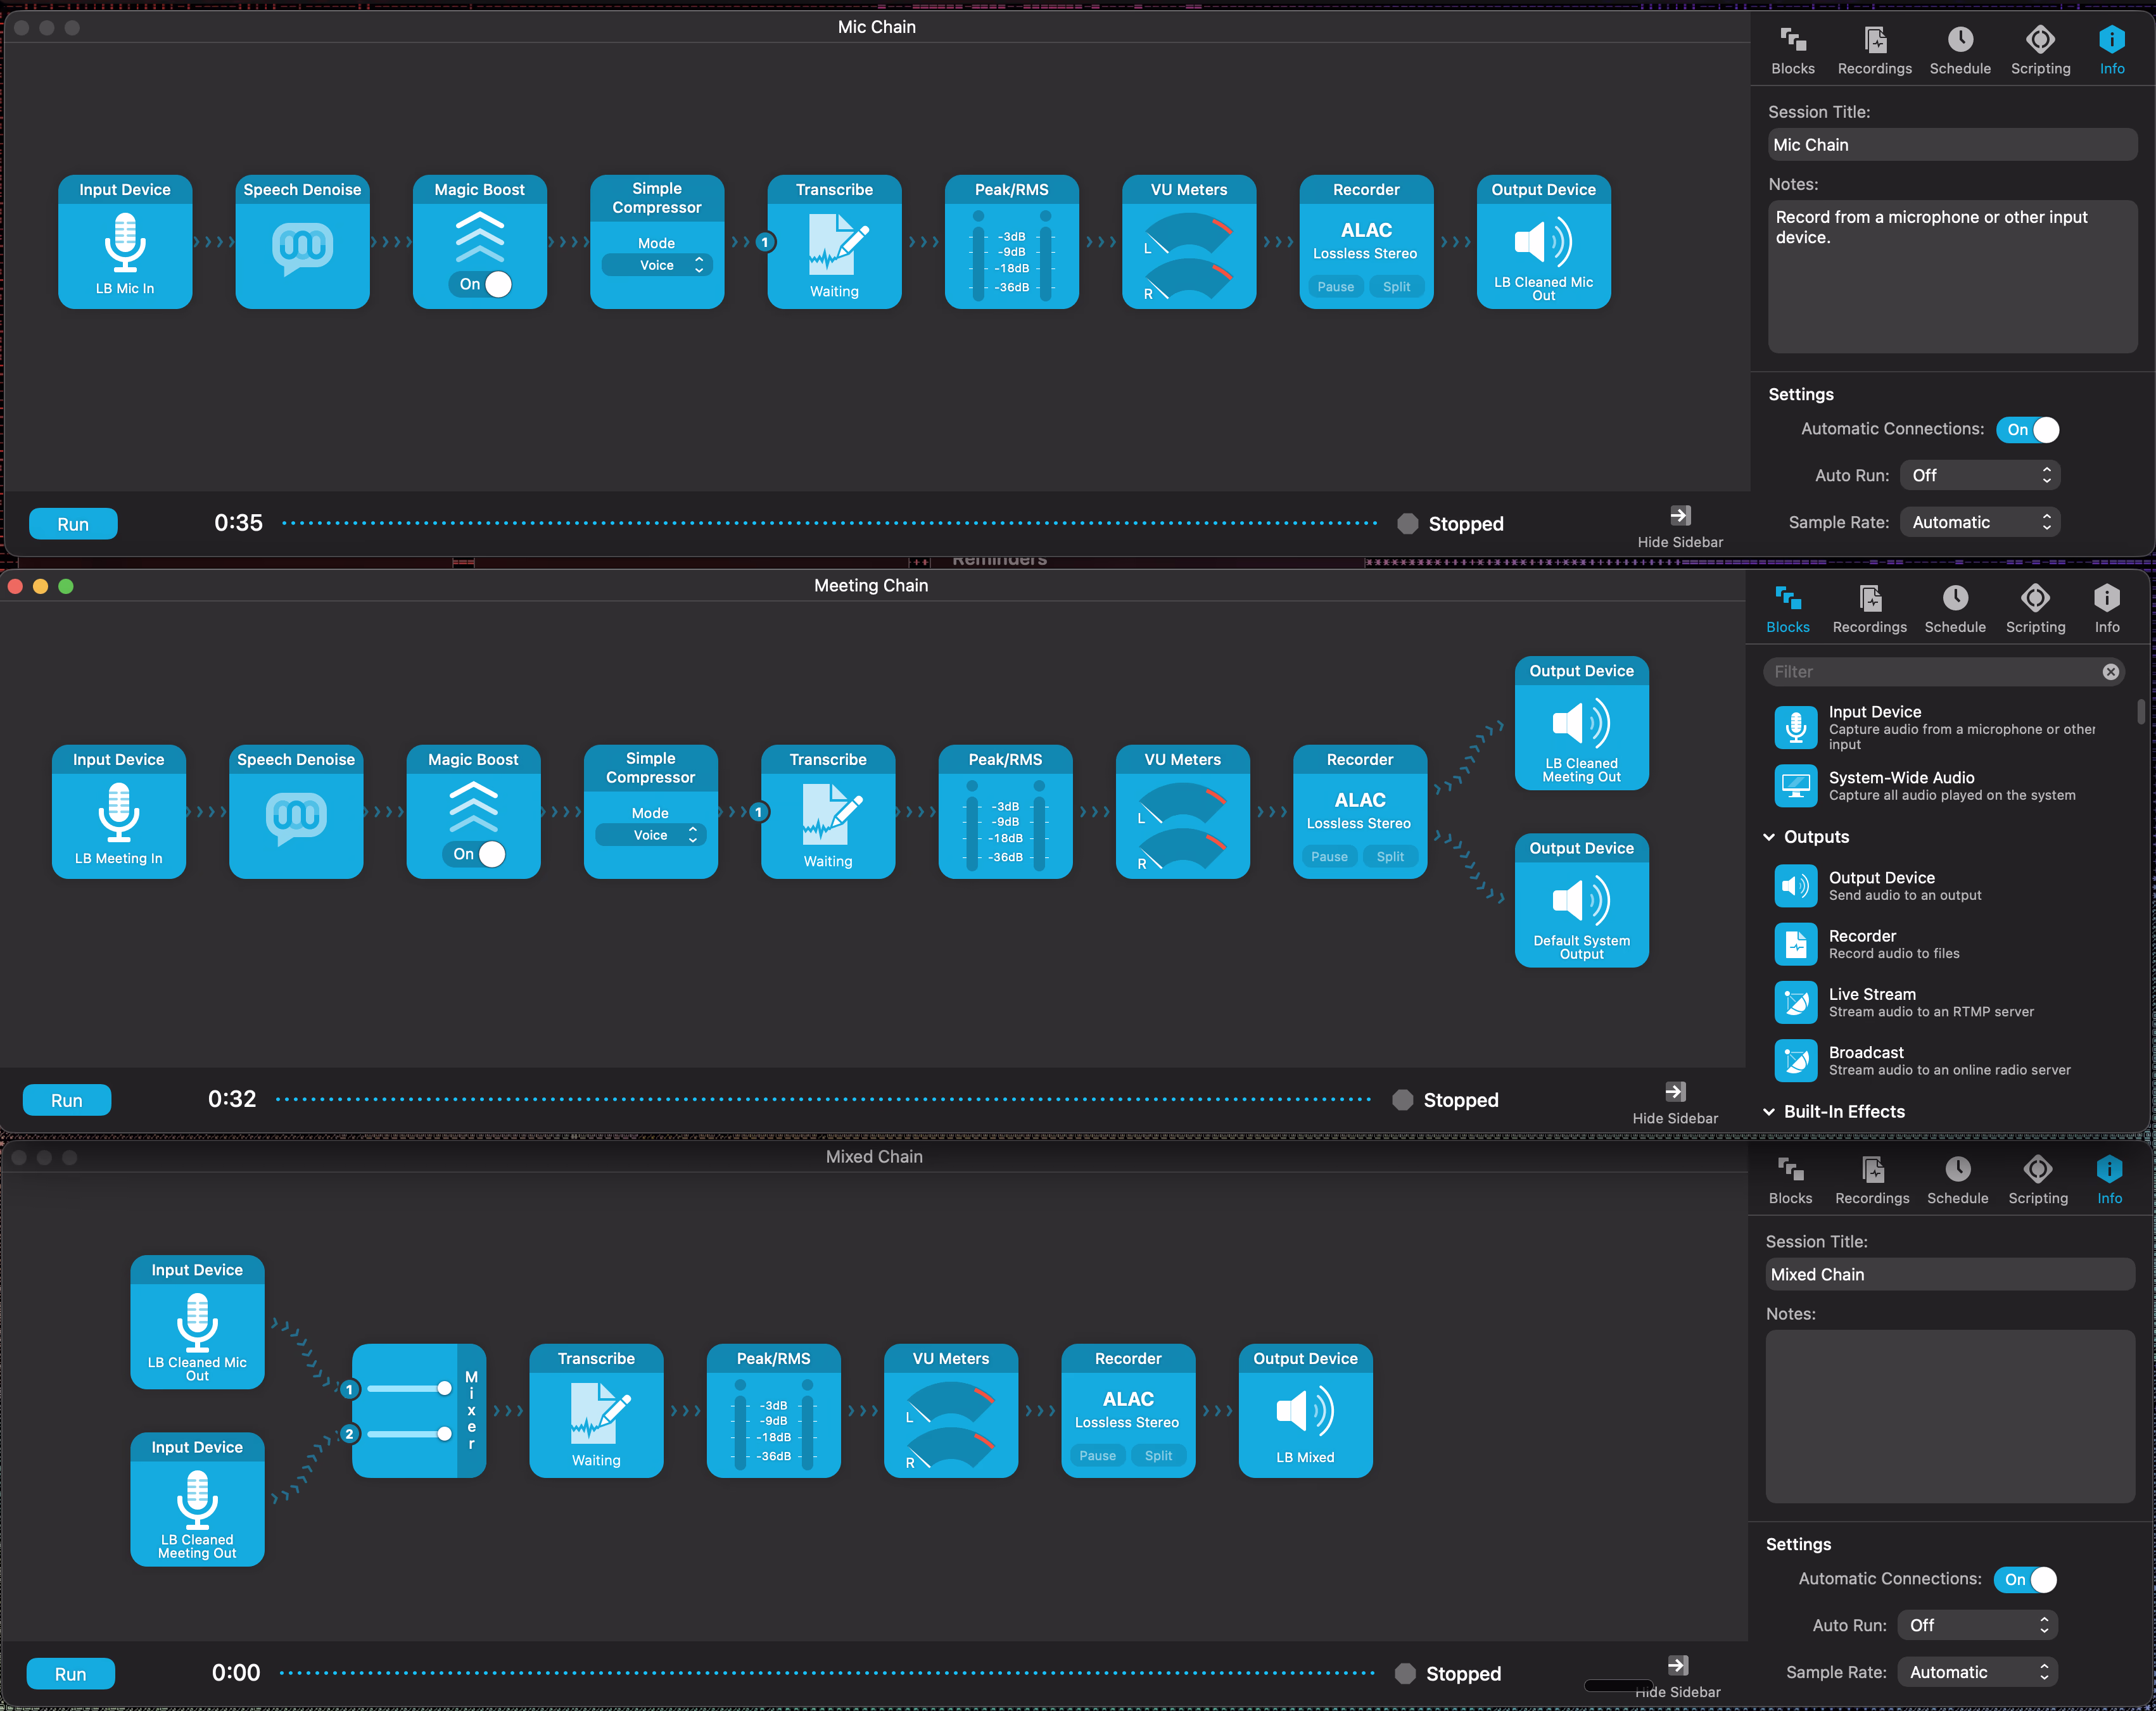2156x1711 pixels.
Task: Click Split button on Mixed Chain Recorder
Action: [1158, 1455]
